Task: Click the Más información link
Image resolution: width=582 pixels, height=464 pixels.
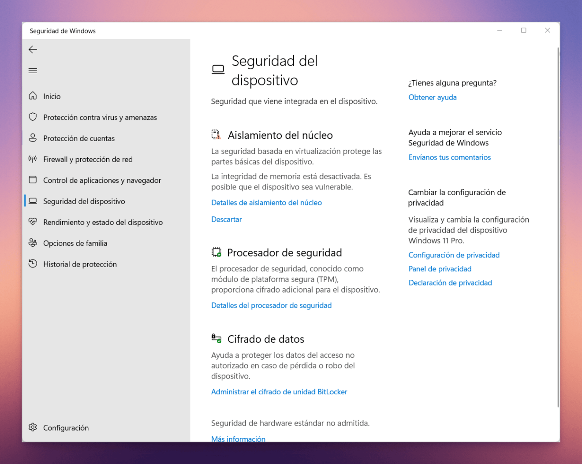Action: click(238, 438)
